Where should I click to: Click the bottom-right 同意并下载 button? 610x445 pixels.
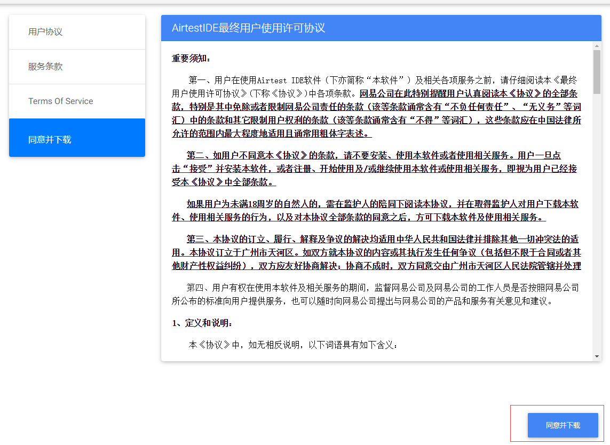563,425
